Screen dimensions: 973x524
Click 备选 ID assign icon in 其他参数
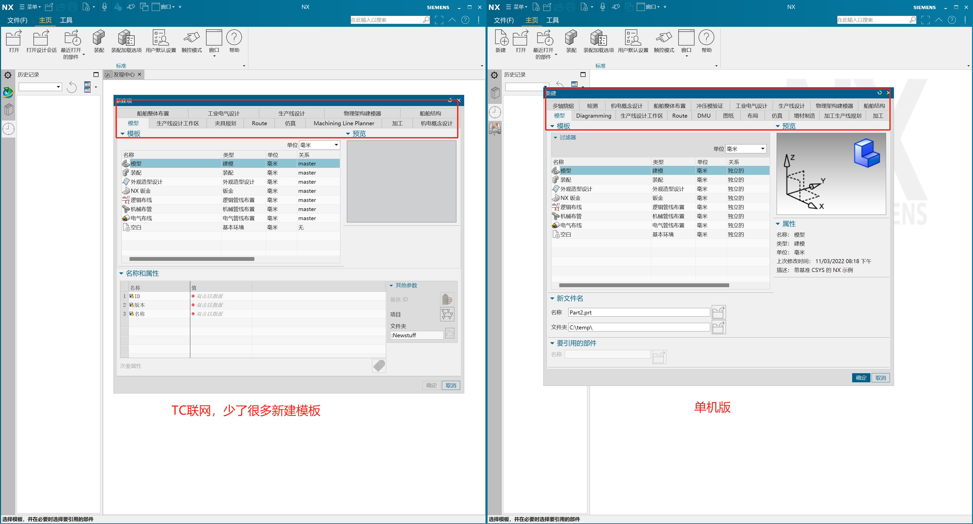447,300
